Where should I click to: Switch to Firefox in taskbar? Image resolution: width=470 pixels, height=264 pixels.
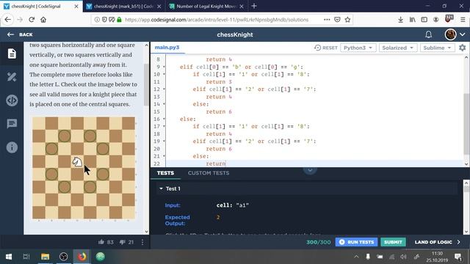[x=82, y=257]
